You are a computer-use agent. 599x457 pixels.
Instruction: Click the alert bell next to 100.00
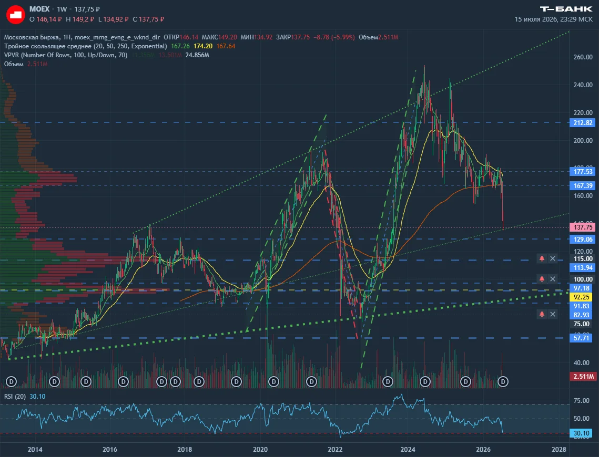542,279
